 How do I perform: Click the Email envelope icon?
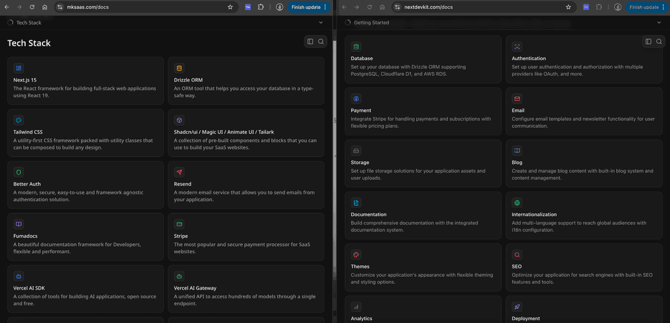(x=517, y=99)
